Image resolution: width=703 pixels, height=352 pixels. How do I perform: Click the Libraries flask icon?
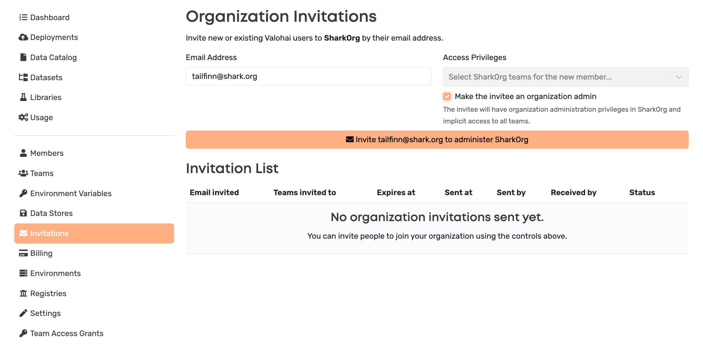coord(23,97)
